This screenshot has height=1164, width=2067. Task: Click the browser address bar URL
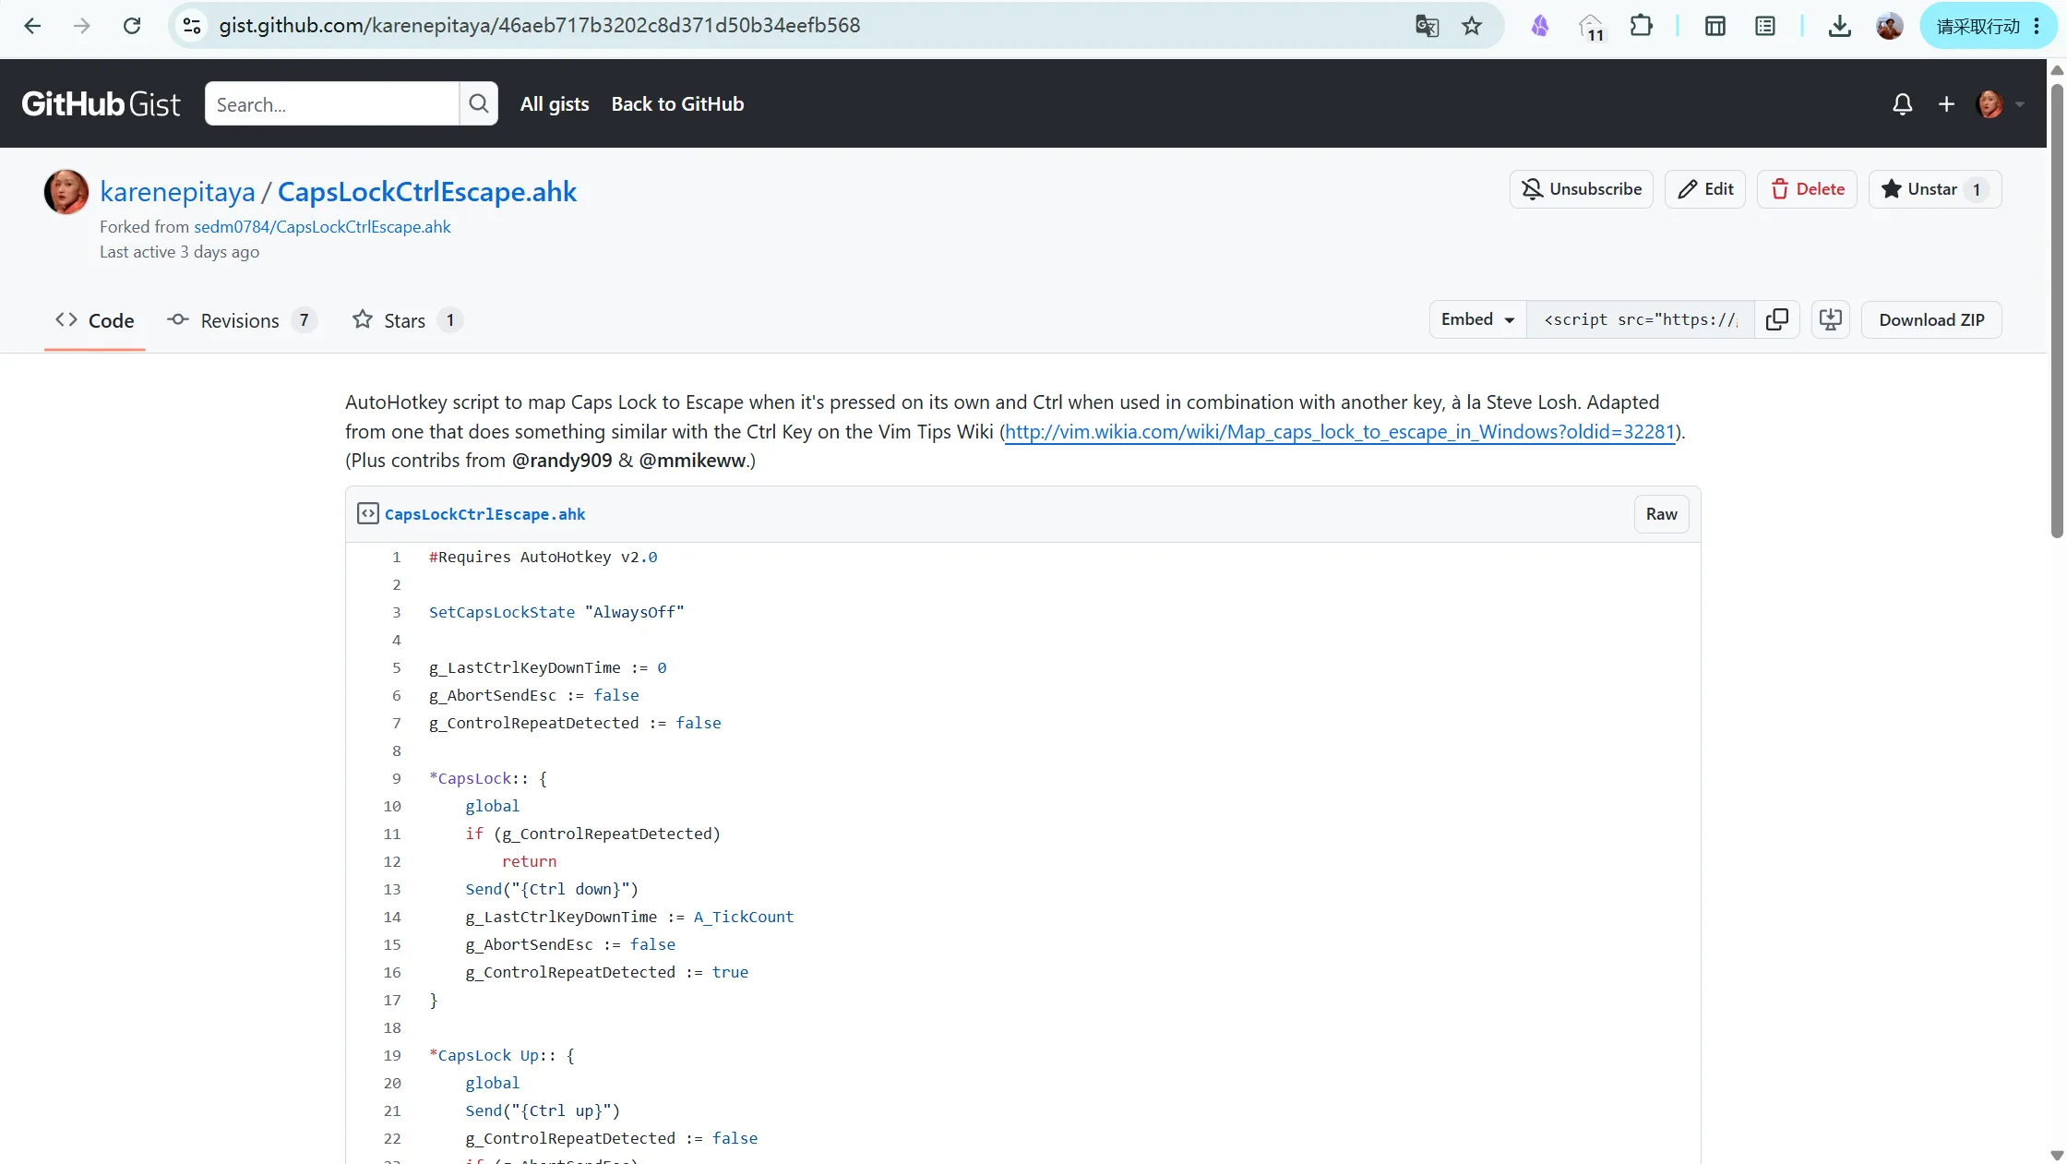[x=540, y=26]
